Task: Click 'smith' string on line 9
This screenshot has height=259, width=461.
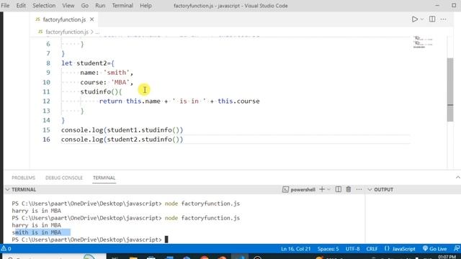Action: pos(117,73)
